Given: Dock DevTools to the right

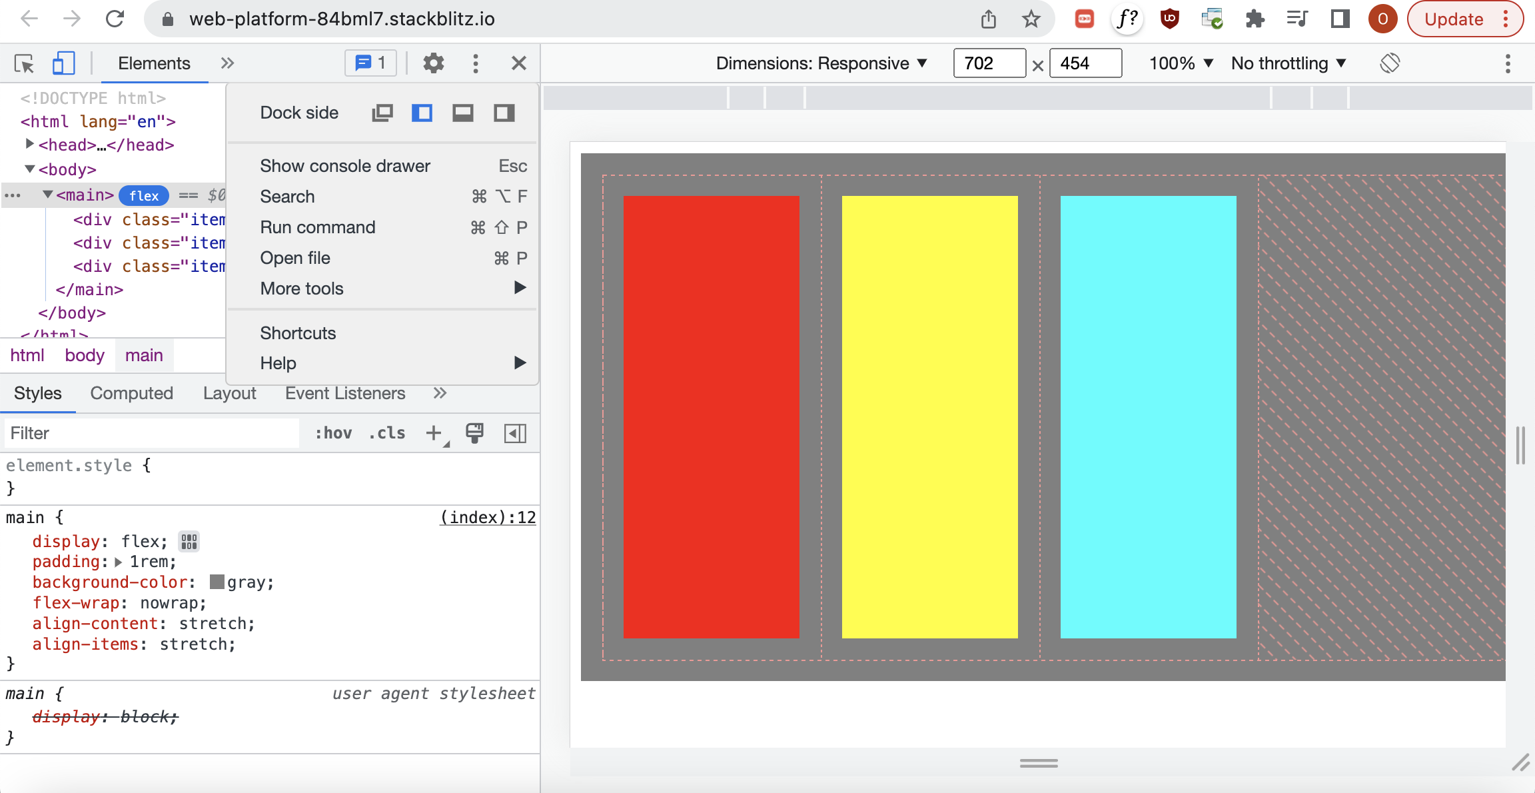Looking at the screenshot, I should click(x=504, y=113).
